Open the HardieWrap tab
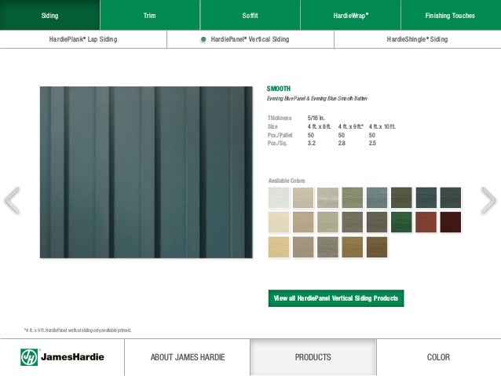Viewport: 501px width, 376px height. [x=350, y=15]
